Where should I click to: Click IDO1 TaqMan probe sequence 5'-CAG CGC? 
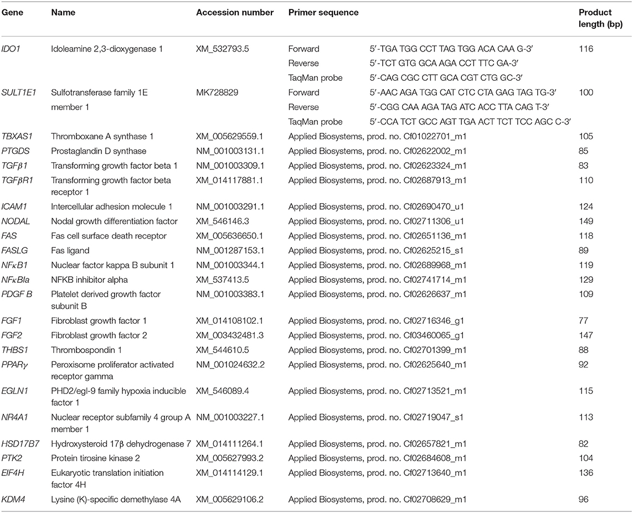pos(446,78)
